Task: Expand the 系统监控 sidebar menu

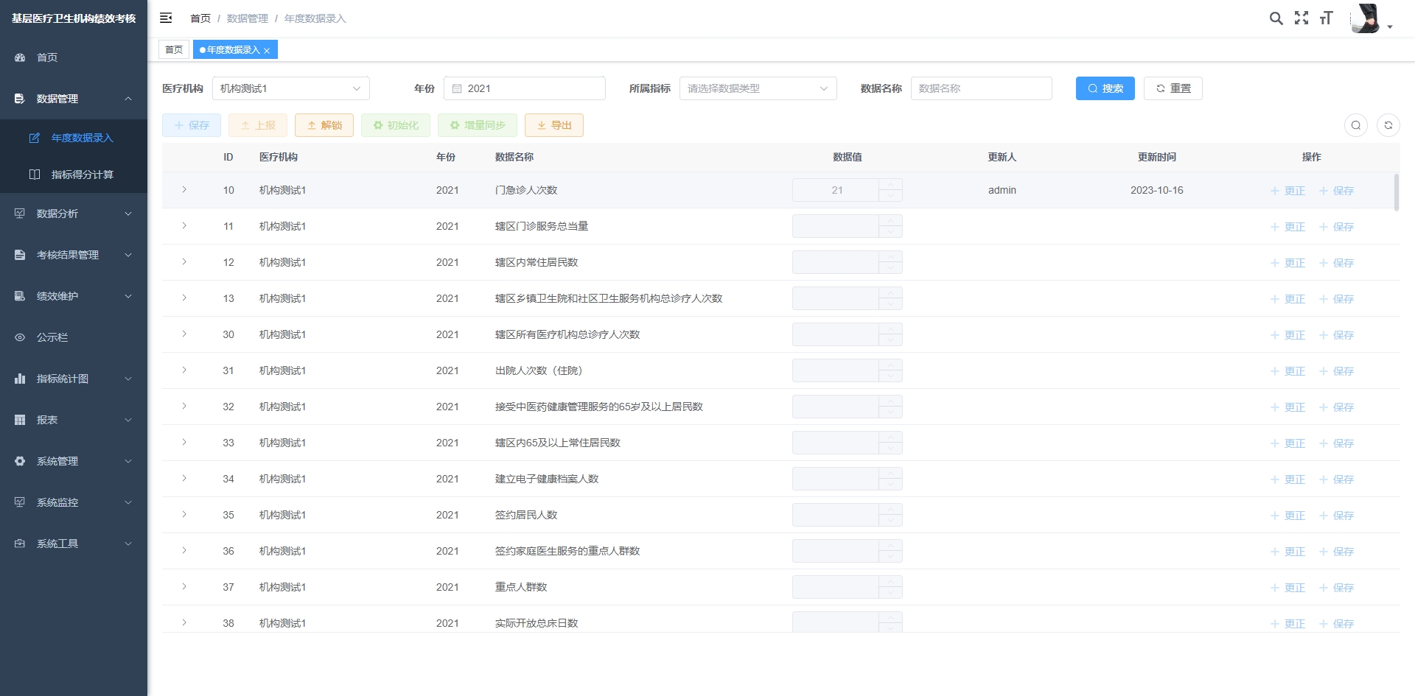Action: click(74, 502)
